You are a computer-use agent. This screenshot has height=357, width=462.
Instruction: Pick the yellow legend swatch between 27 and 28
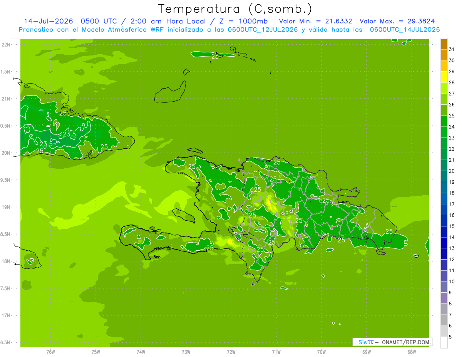click(444, 88)
